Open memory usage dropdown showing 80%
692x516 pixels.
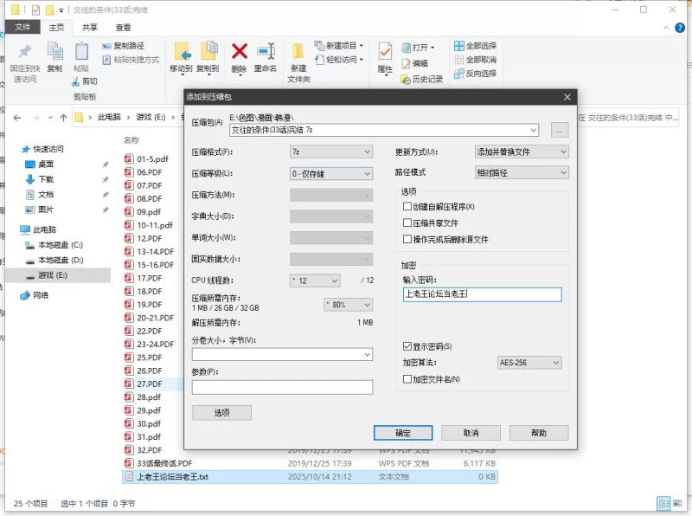pyautogui.click(x=349, y=305)
